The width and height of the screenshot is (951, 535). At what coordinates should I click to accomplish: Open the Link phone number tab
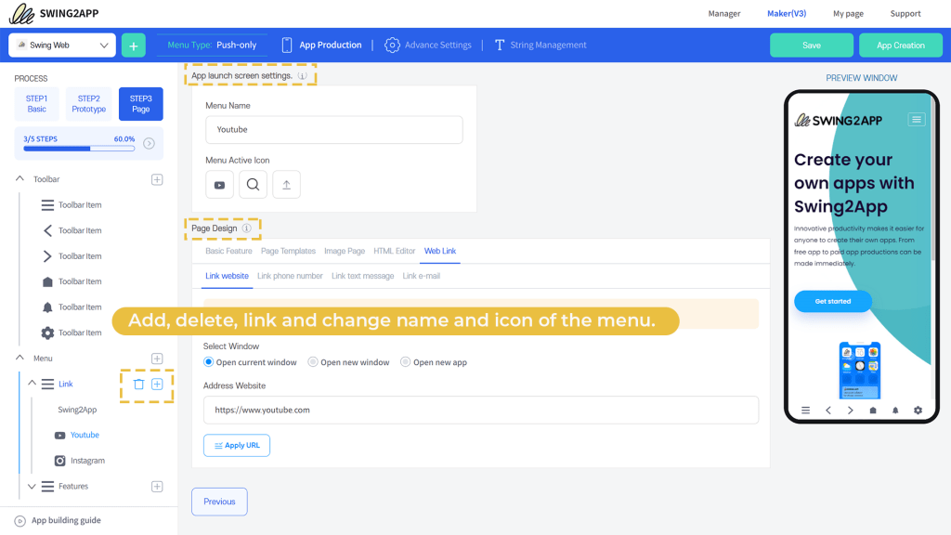click(x=290, y=276)
